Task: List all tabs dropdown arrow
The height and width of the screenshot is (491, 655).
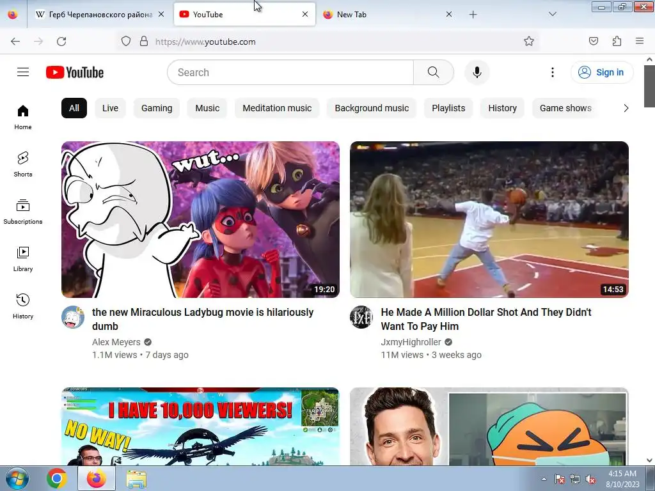Action: pos(552,15)
